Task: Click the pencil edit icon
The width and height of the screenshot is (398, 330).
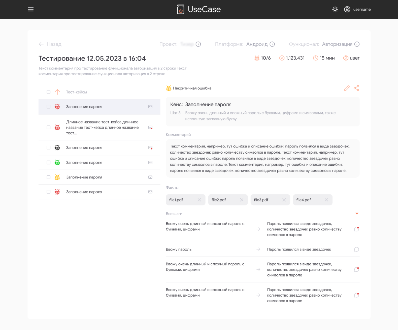Action: [x=347, y=88]
